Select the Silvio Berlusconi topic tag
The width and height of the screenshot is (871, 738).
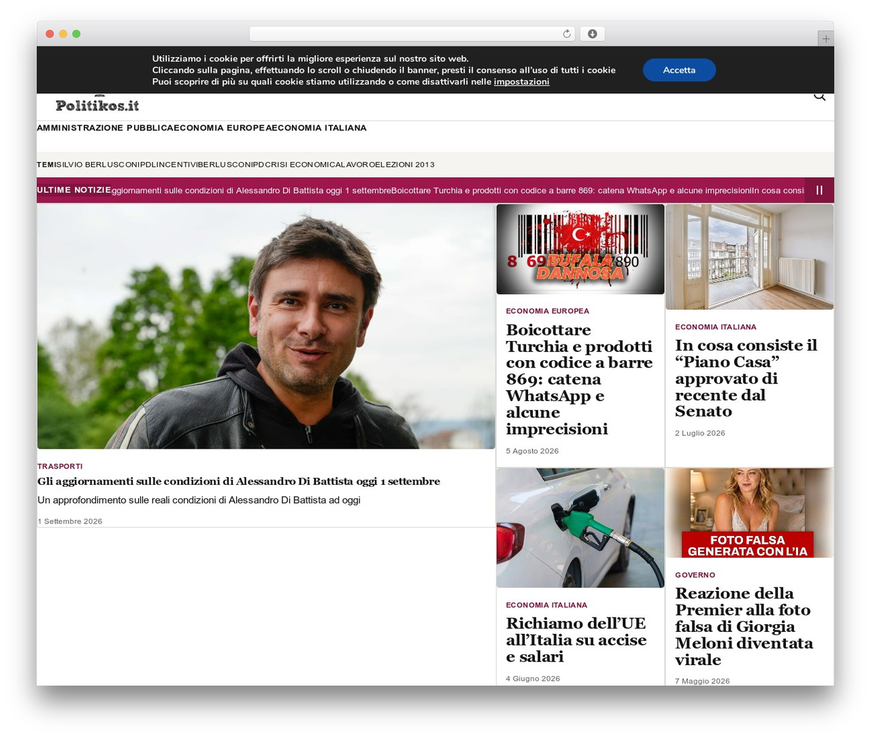click(99, 165)
